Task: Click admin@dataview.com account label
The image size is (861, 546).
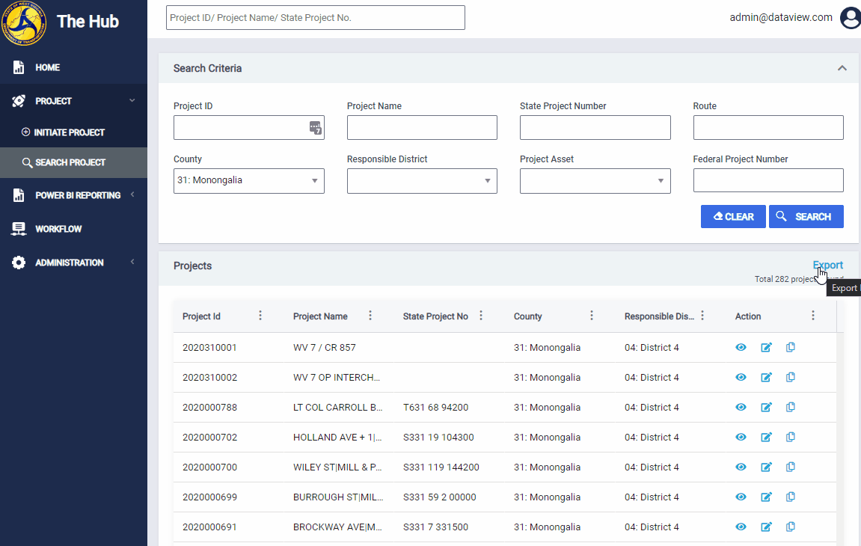Action: tap(780, 18)
